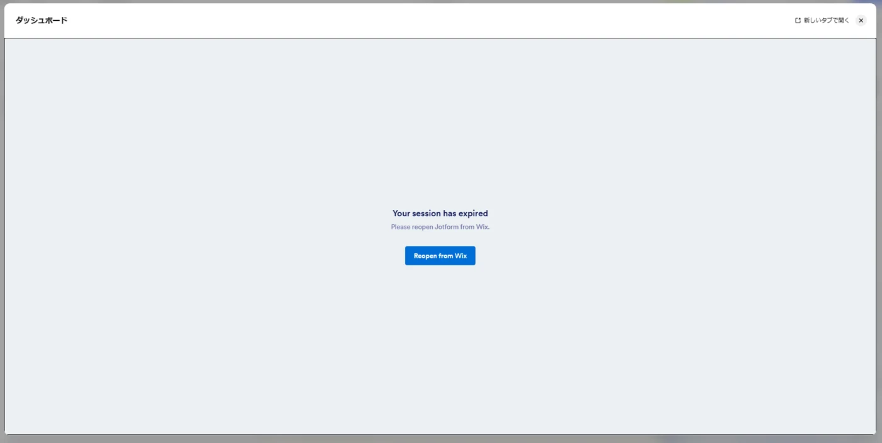Close the ダッシュボード dialog
This screenshot has width=882, height=443.
pyautogui.click(x=861, y=21)
